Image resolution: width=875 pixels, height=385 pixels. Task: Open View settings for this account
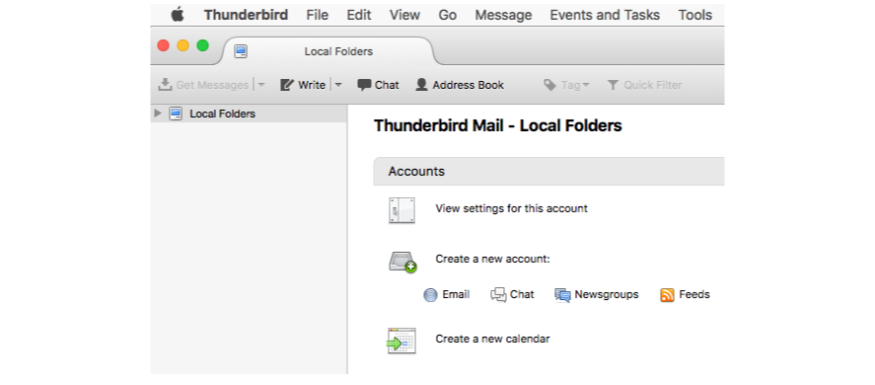511,208
